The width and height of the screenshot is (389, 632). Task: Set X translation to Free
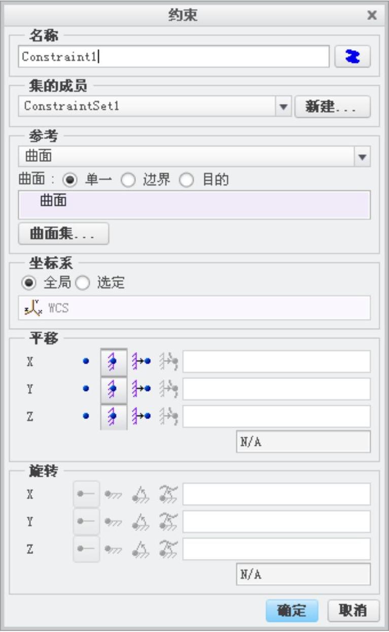[86, 362]
